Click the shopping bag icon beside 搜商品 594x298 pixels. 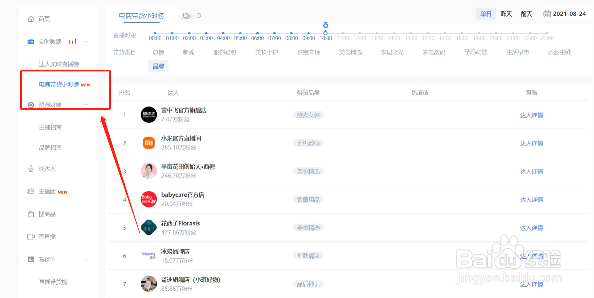31,214
